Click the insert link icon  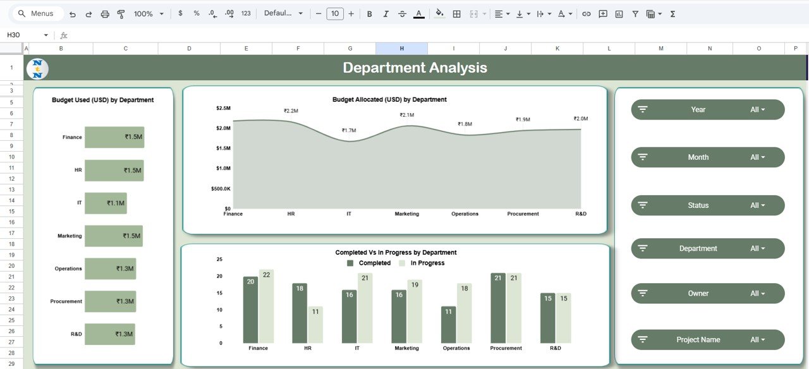(587, 13)
